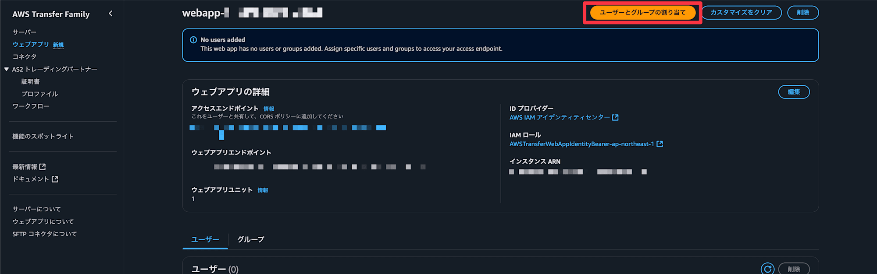Open サーバー in the sidebar
Viewport: 877px width, 274px height.
[25, 32]
